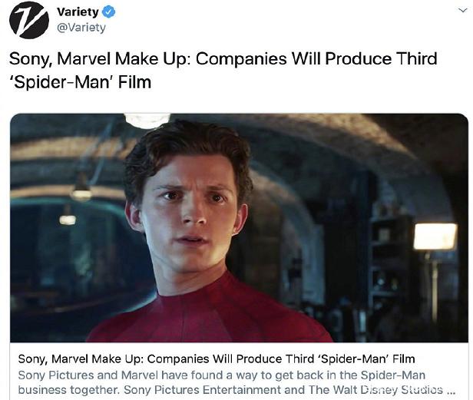Viewport: 473px width, 400px height.
Task: Click the description line mentioning Walt Disney Studios
Action: 237,390
